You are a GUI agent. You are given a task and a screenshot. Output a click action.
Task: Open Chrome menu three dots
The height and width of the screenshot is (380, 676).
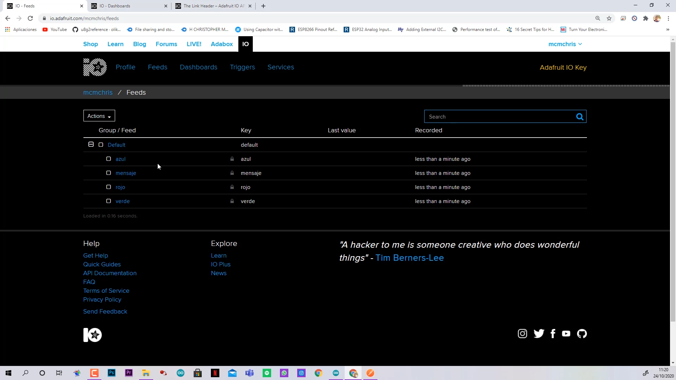[x=669, y=18]
